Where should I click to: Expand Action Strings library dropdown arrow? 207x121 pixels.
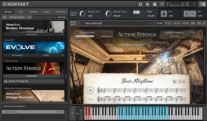pos(63,76)
